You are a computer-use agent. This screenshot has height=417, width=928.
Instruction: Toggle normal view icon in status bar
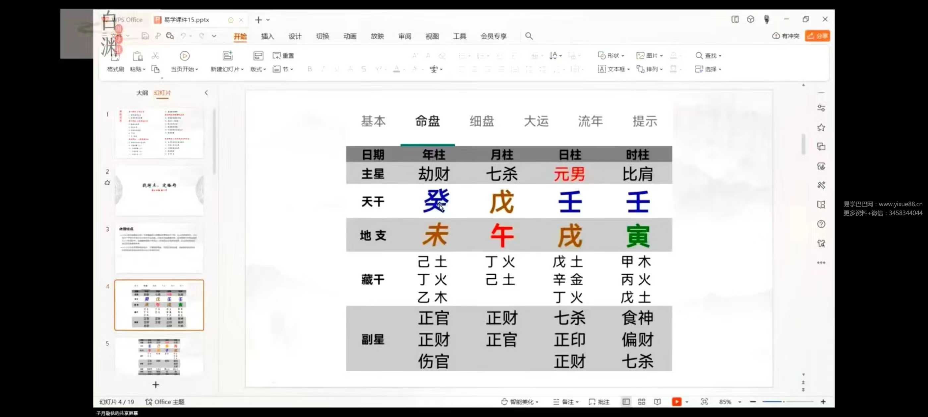(x=626, y=401)
